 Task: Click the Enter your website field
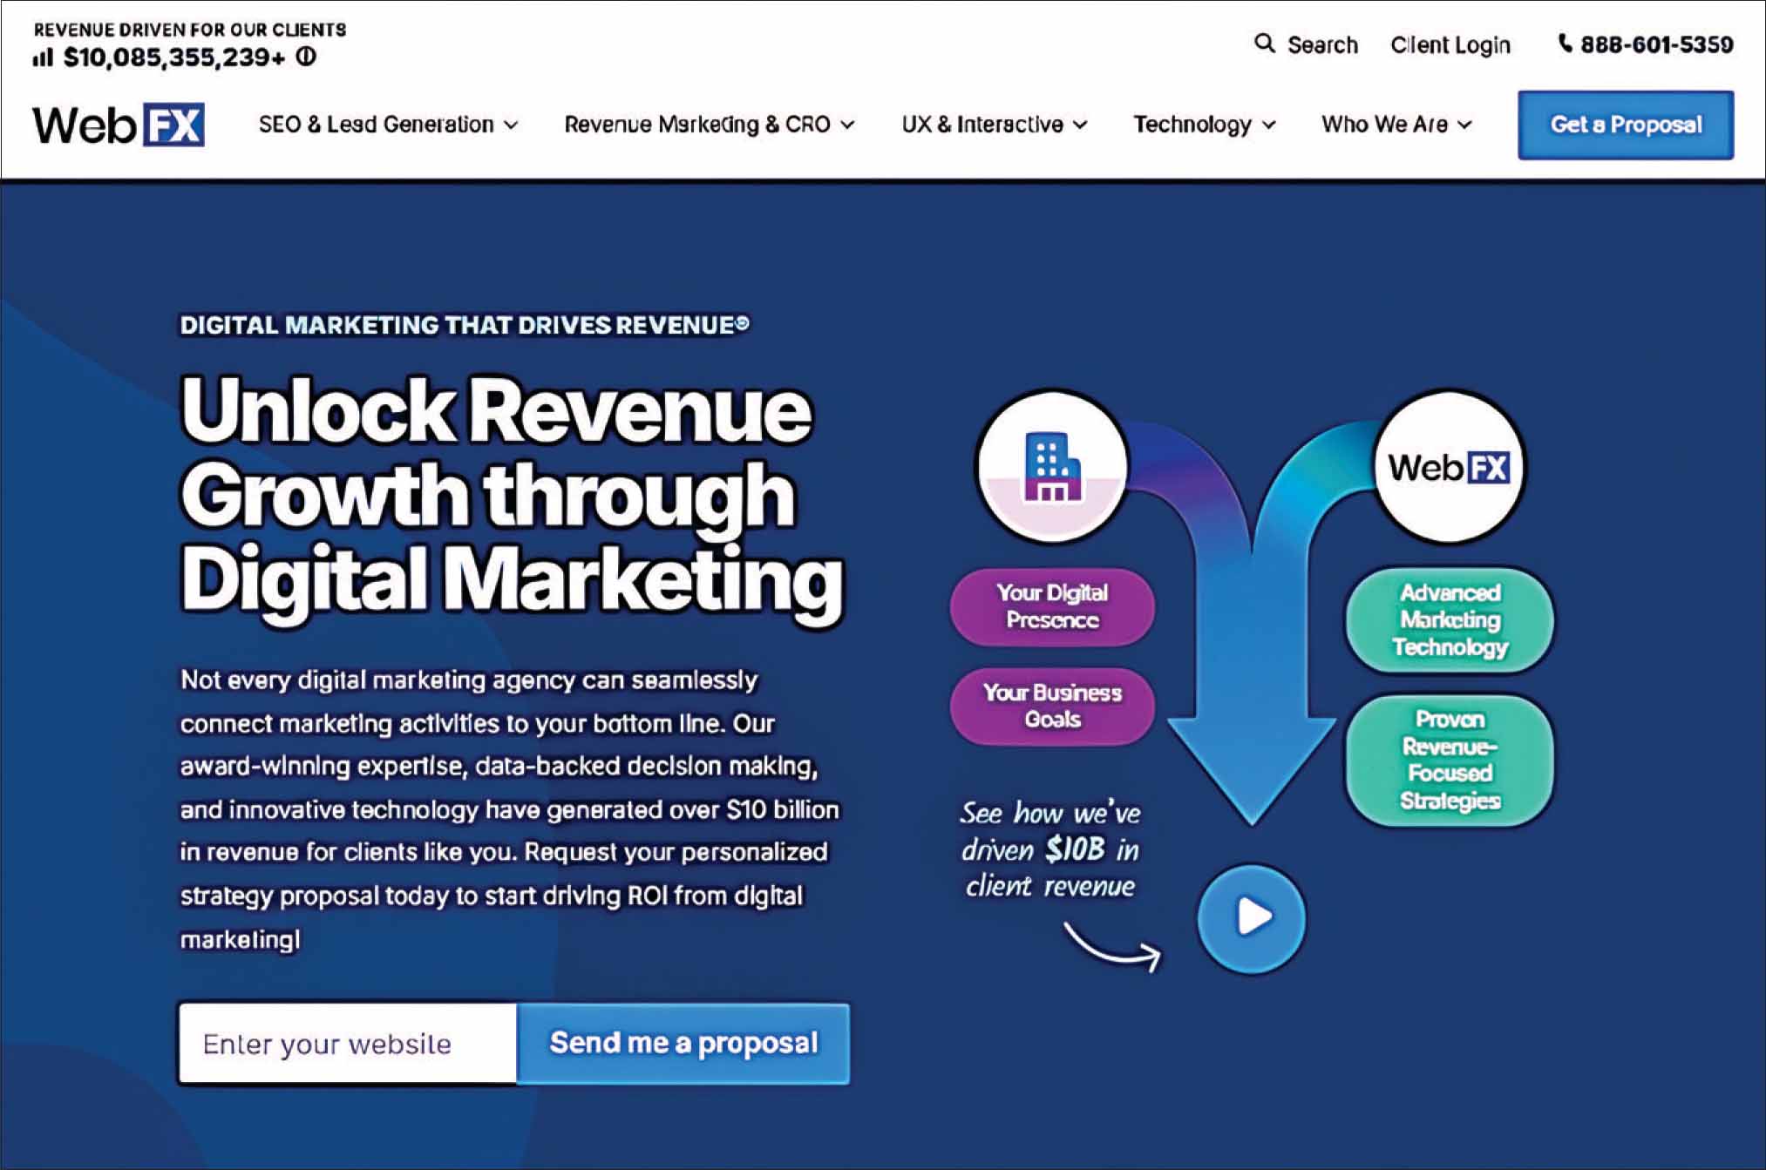(348, 1043)
